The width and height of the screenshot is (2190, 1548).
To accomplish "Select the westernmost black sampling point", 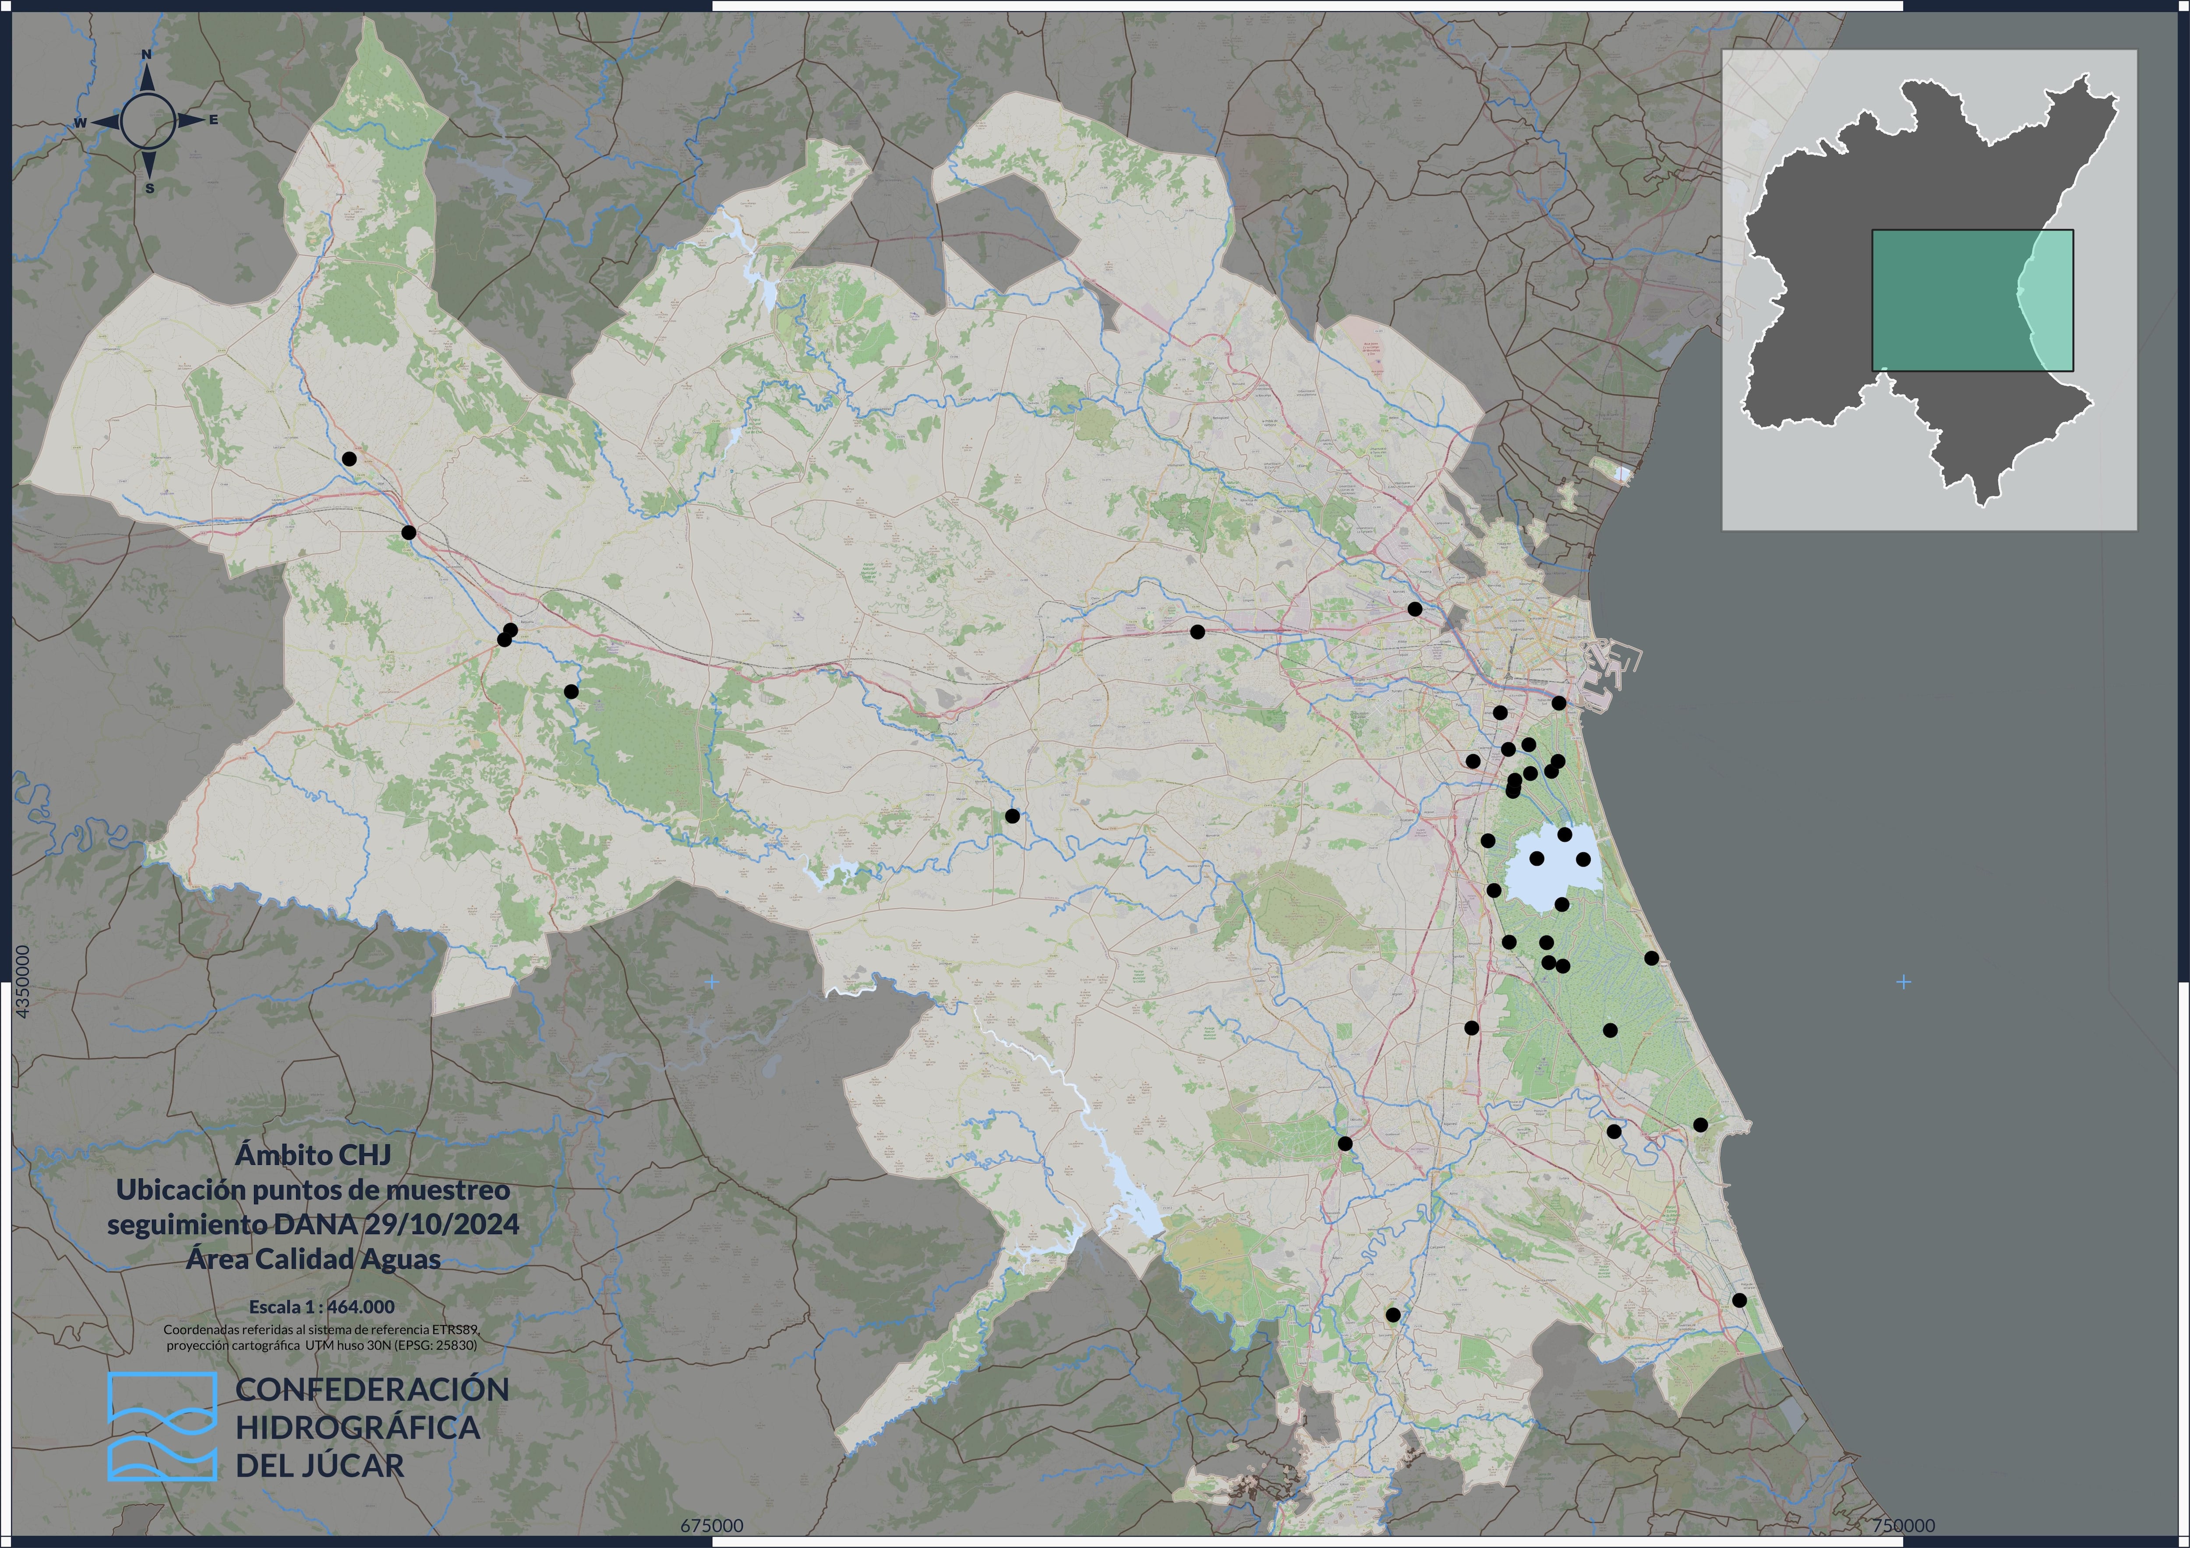I will 349,459.
